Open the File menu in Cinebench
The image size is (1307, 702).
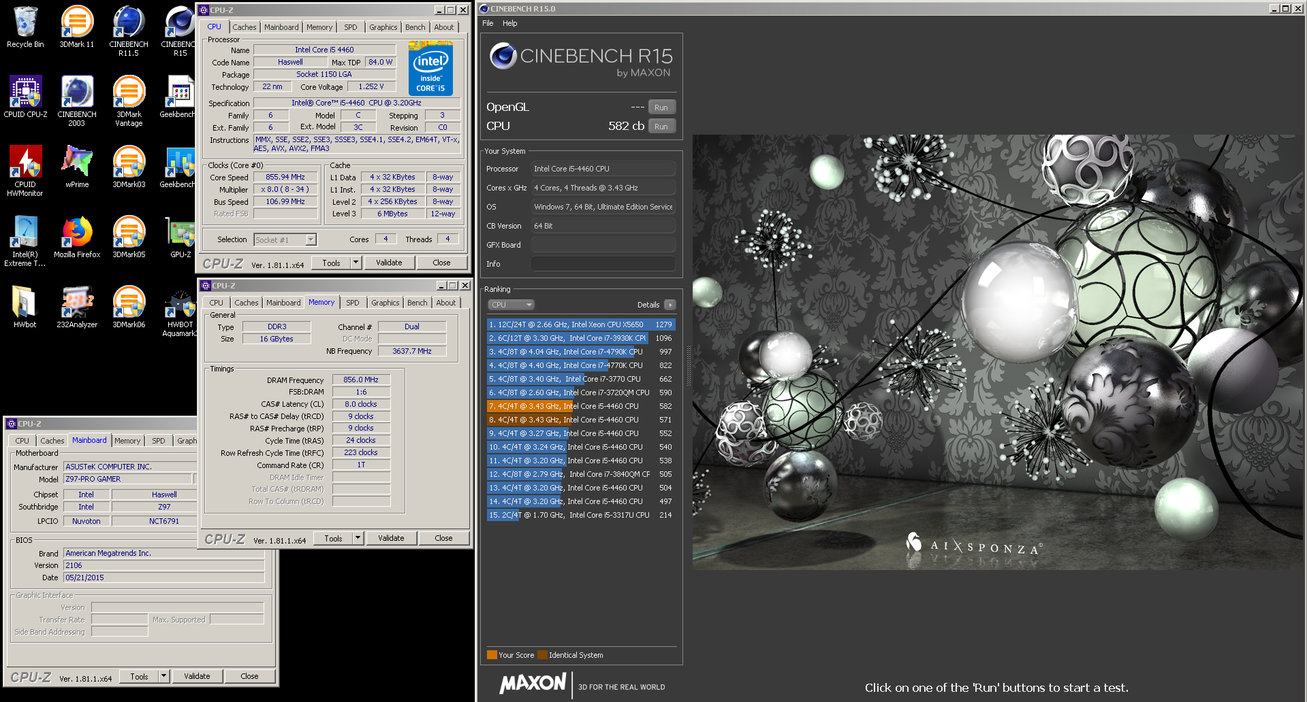[488, 23]
